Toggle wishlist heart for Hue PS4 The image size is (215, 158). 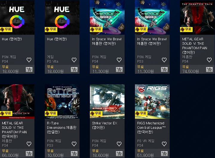click(x=29, y=60)
